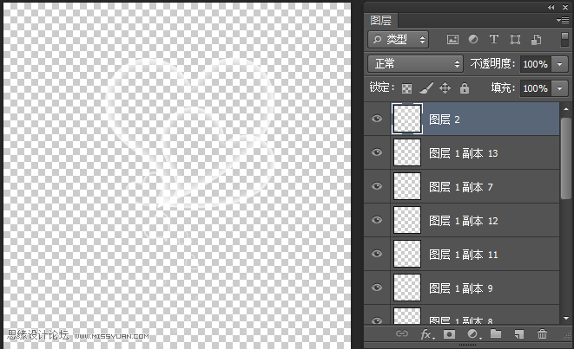
Task: Select layer 图层 1 副本 11
Action: point(462,254)
